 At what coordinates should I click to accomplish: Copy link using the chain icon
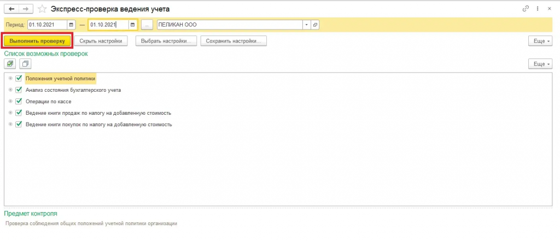[526, 9]
